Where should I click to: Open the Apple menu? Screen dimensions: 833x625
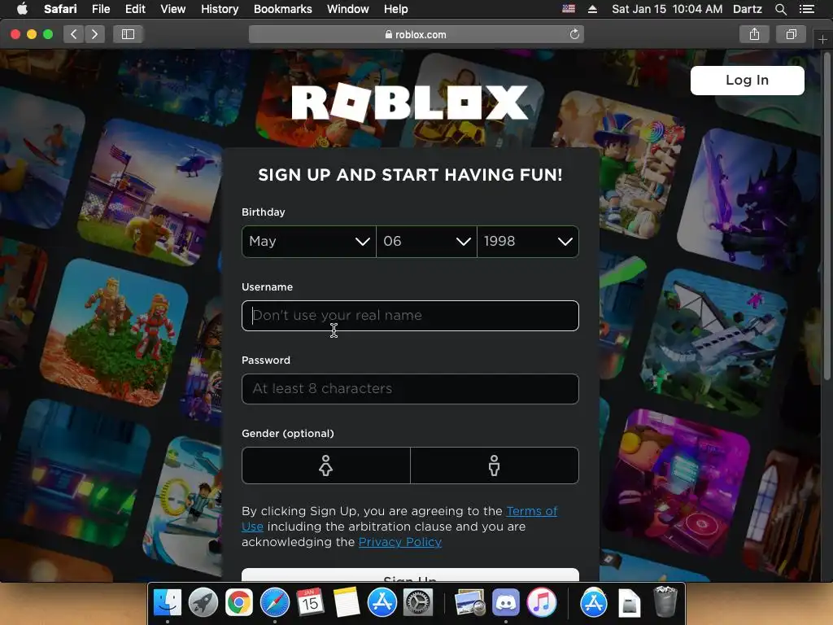[x=22, y=9]
